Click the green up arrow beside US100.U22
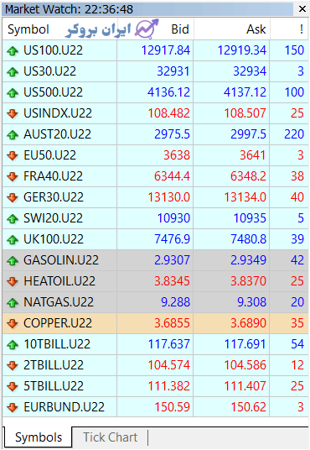 point(13,51)
